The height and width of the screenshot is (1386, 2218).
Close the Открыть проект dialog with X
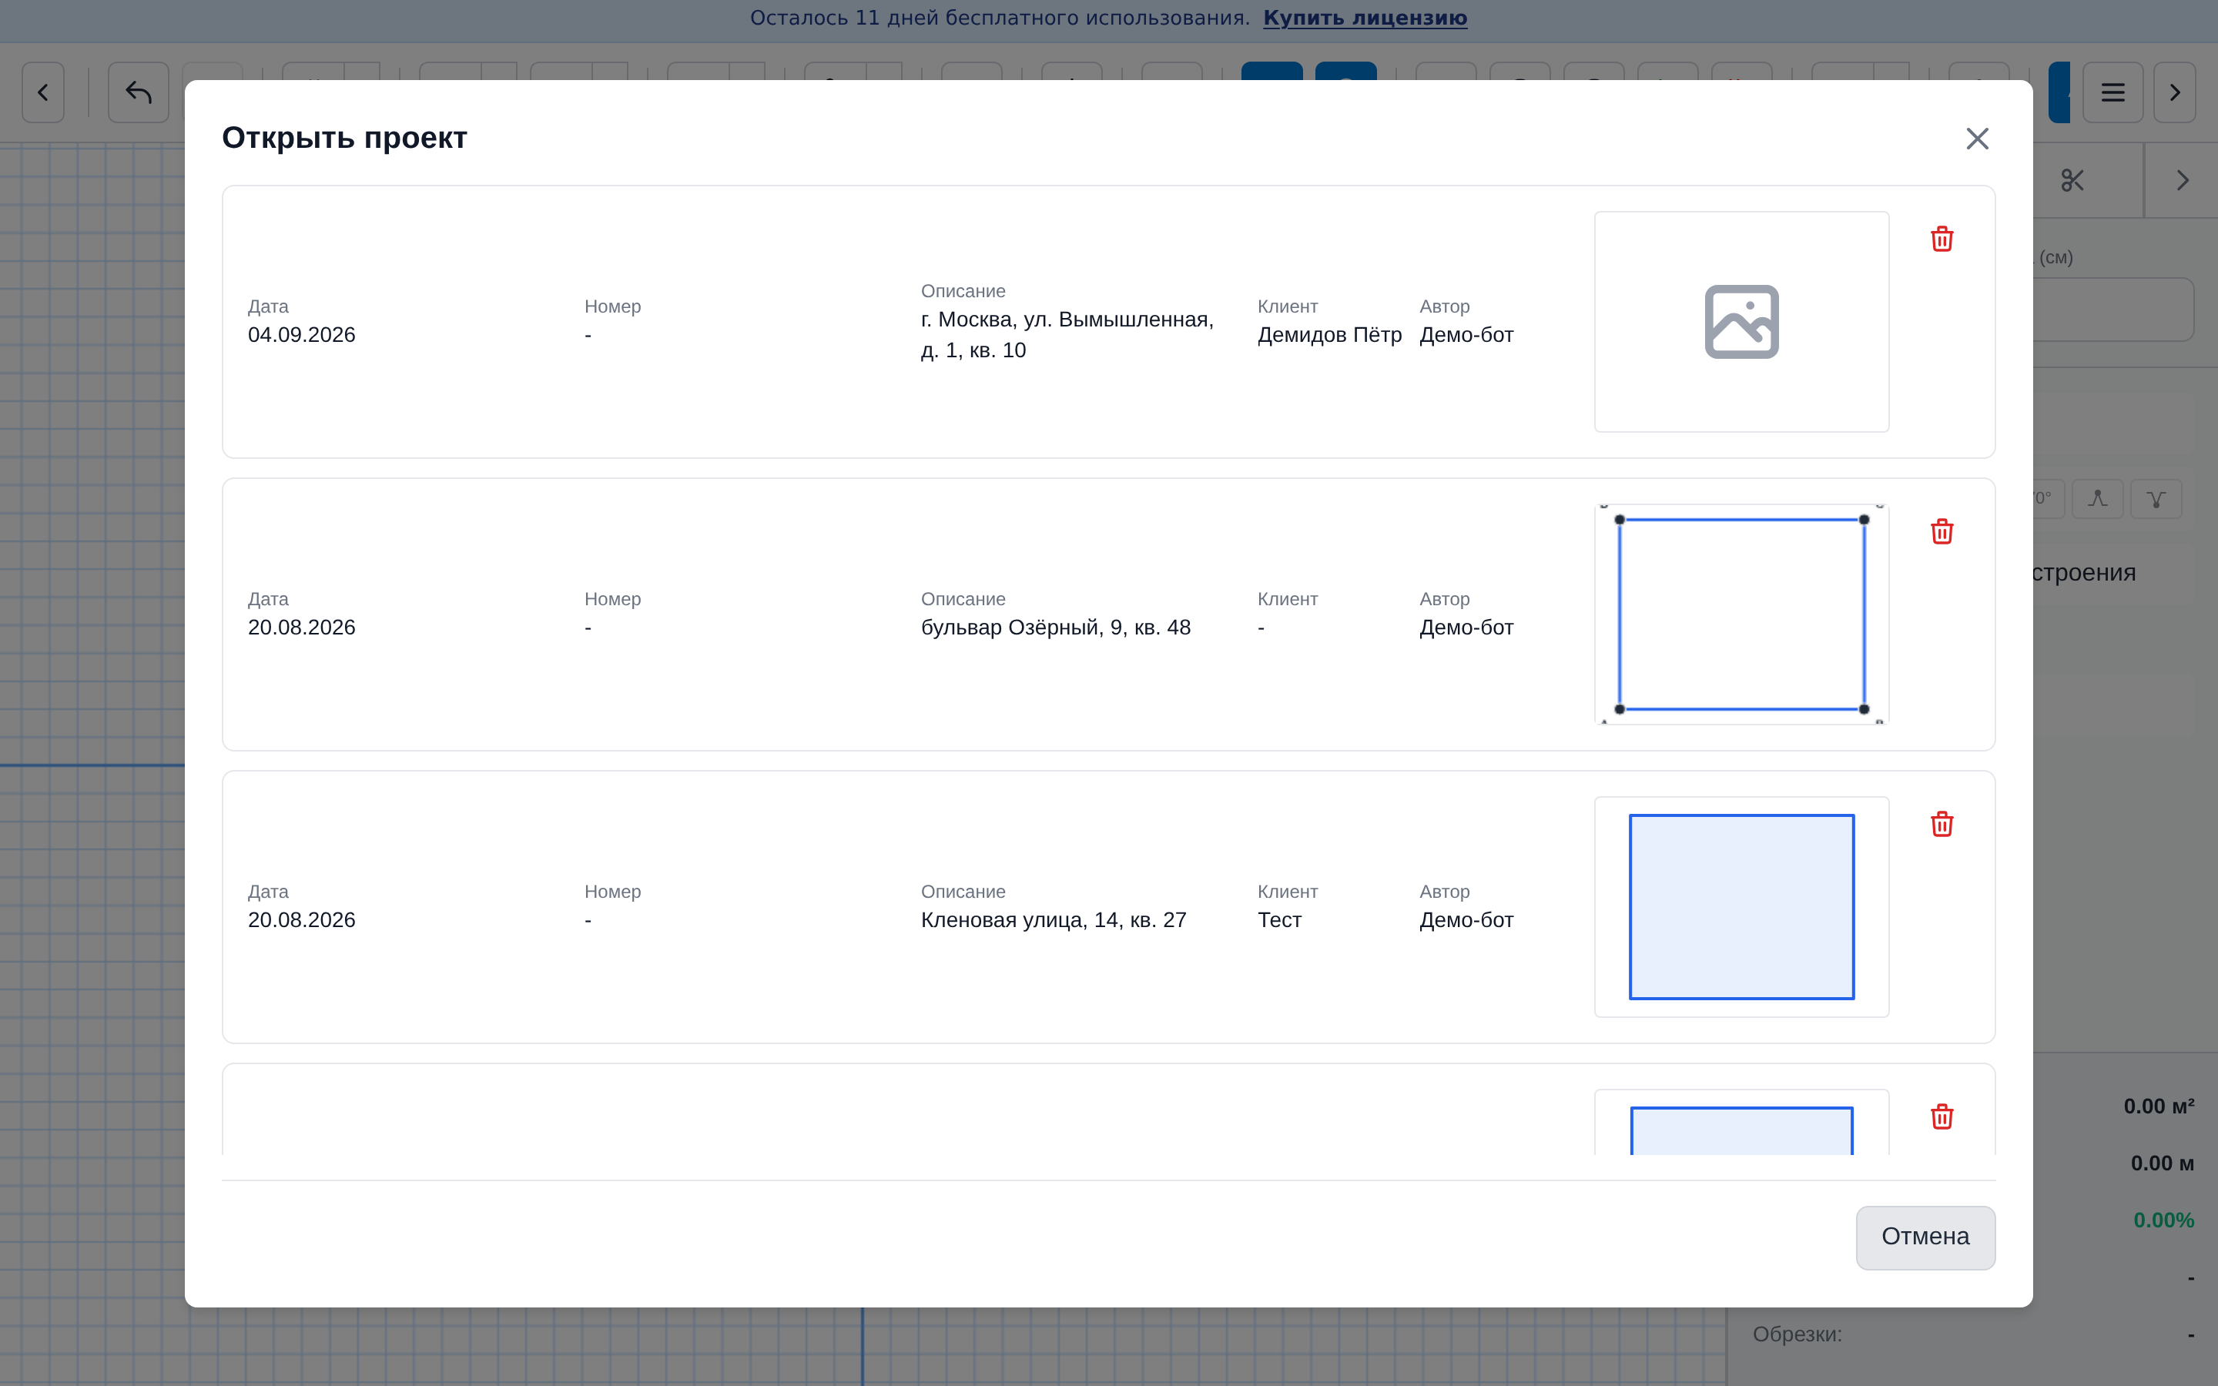[x=1977, y=139]
